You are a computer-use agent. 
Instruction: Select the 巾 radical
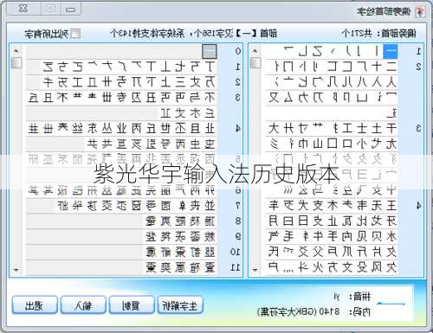[303, 144]
